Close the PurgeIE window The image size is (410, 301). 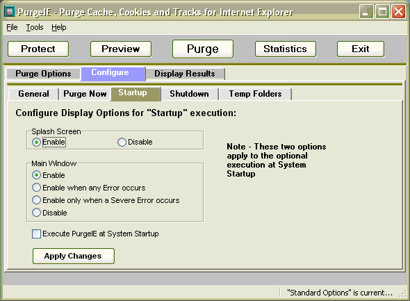coord(398,12)
